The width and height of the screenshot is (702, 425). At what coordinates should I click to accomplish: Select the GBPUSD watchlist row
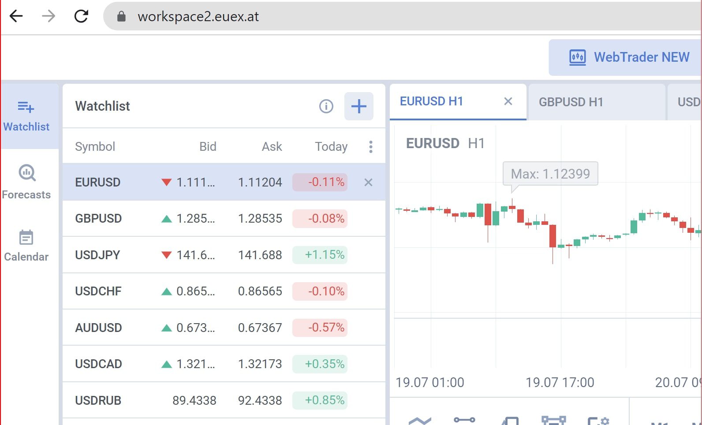coord(224,219)
